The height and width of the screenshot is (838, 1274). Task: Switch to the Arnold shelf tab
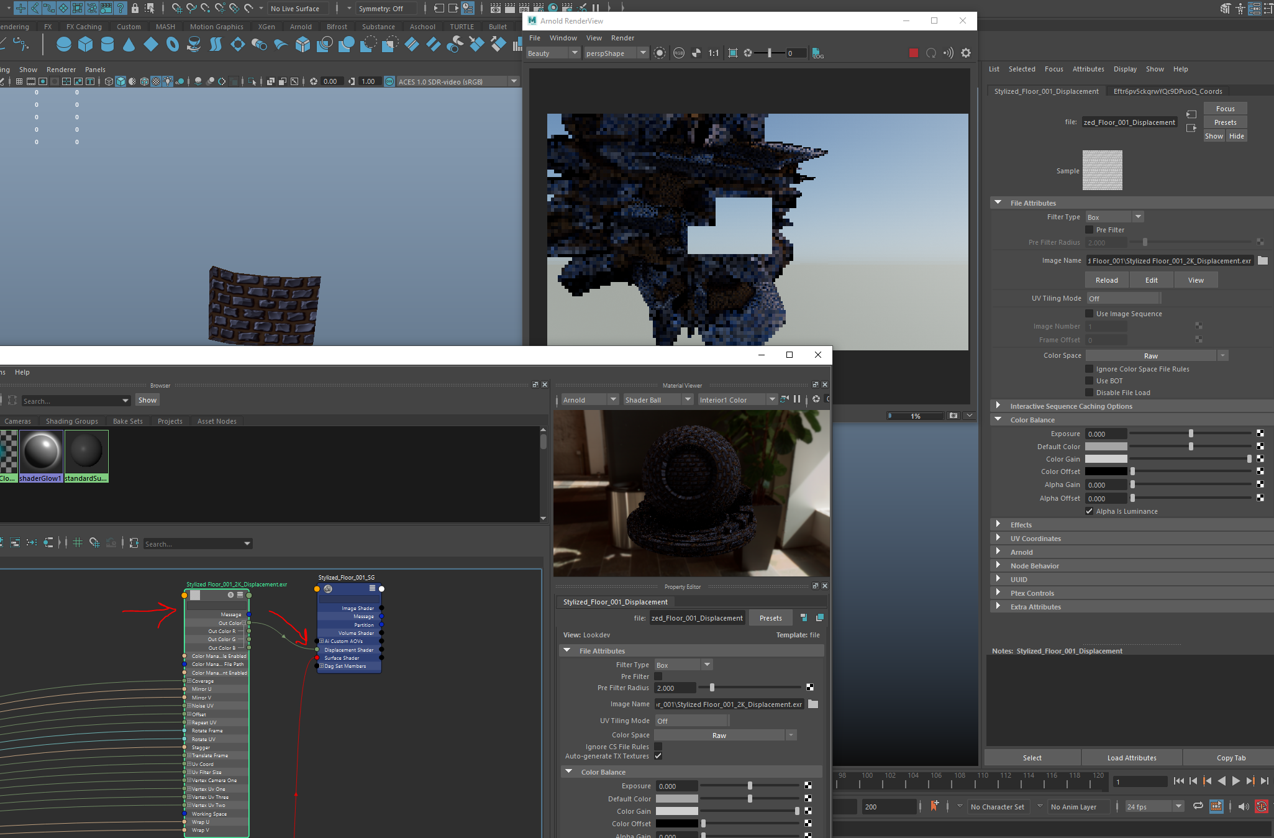[300, 26]
